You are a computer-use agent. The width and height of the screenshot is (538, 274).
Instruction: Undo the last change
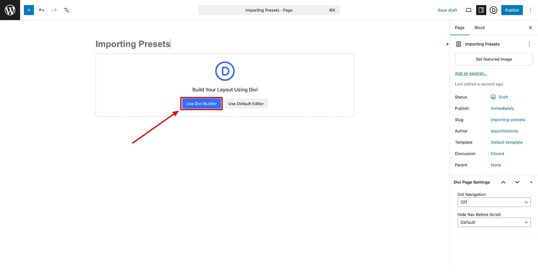tap(42, 10)
